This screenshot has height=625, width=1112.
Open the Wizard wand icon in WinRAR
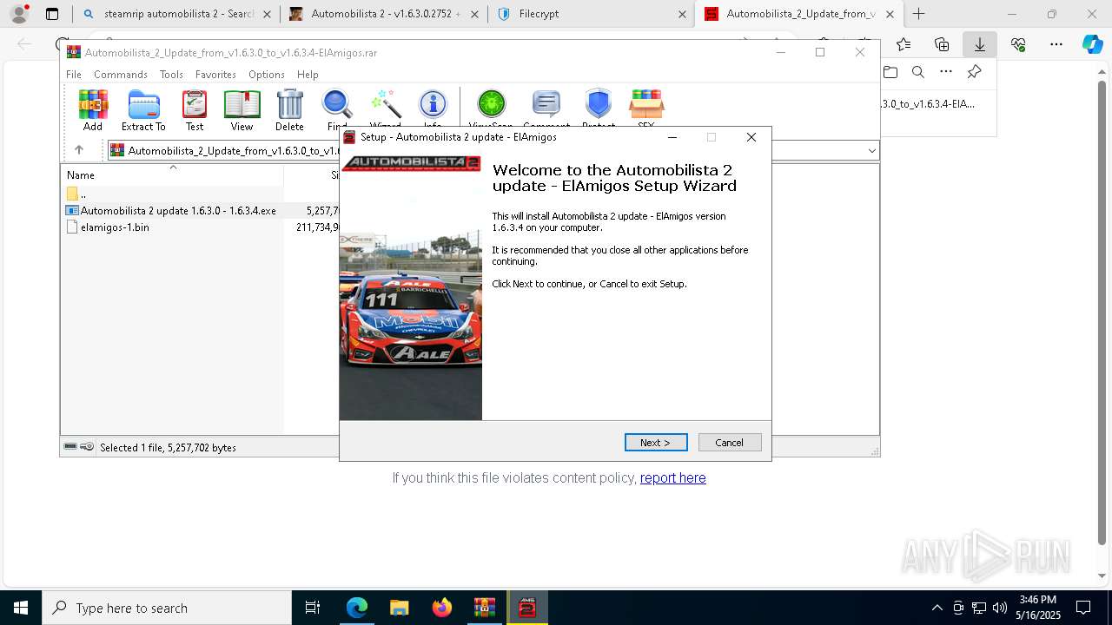[385, 104]
